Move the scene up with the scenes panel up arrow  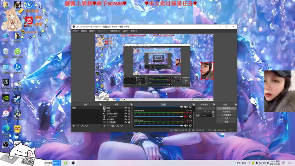coord(82,126)
